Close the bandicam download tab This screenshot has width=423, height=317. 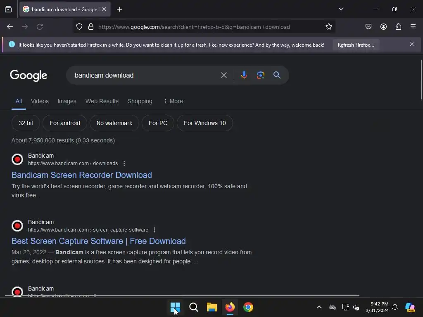point(104,9)
